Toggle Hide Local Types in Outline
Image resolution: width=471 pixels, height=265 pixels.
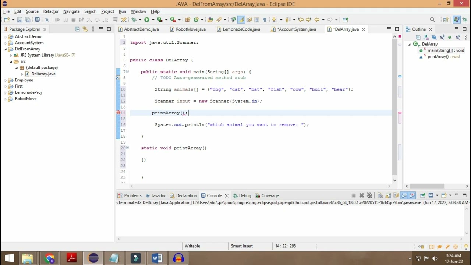pos(458,37)
